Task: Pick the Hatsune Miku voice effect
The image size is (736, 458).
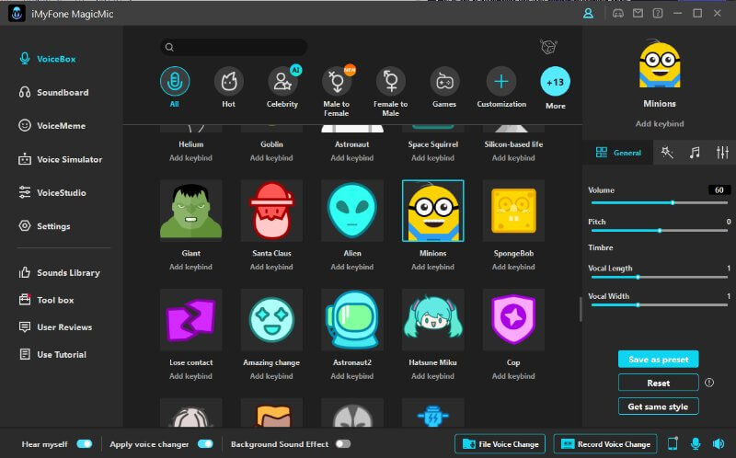Action: tap(433, 319)
